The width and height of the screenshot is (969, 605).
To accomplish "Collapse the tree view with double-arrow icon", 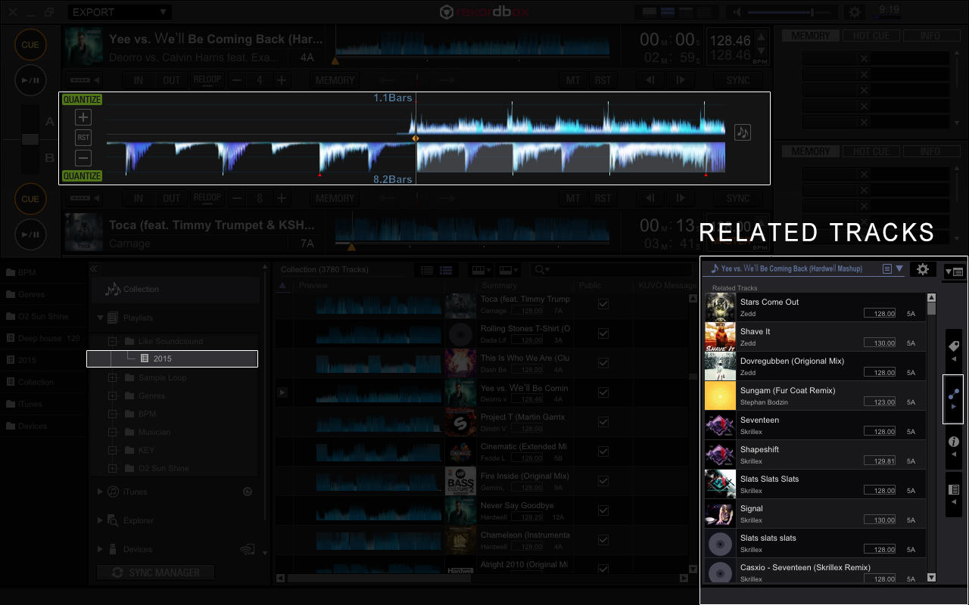I will [94, 268].
